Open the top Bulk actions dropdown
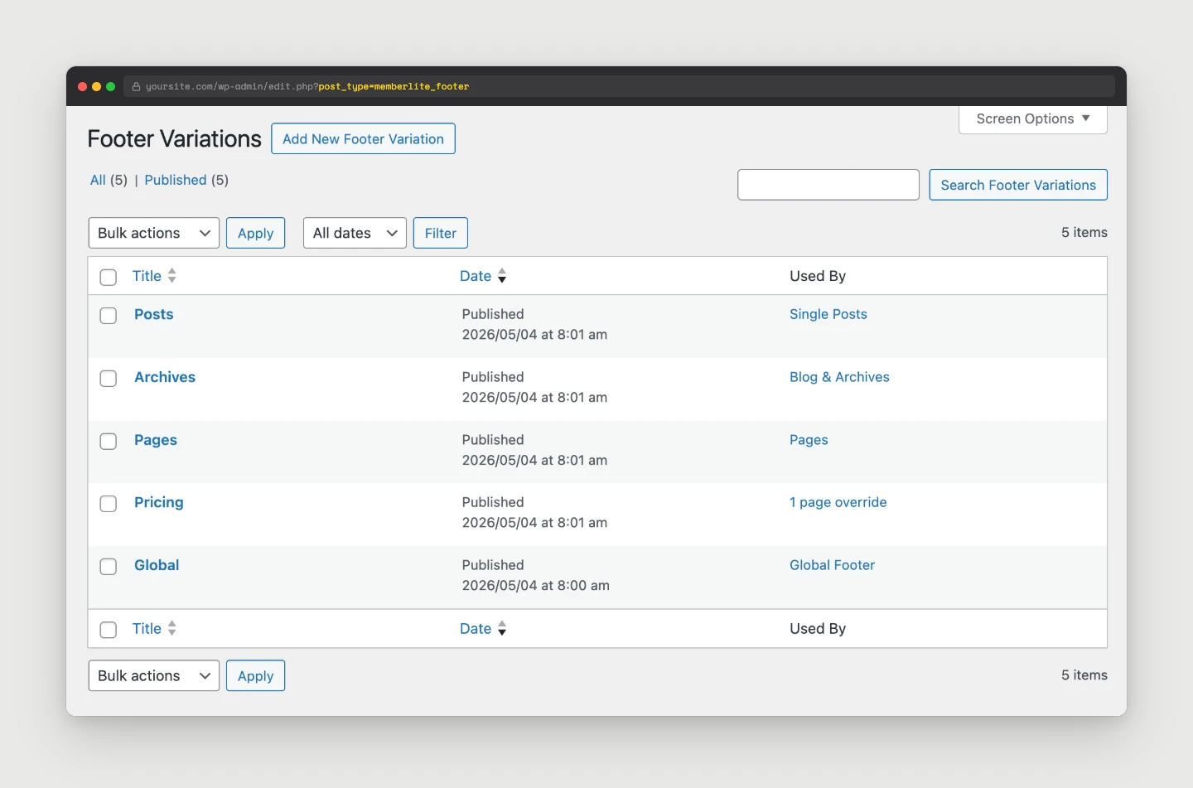1193x788 pixels. [x=154, y=233]
